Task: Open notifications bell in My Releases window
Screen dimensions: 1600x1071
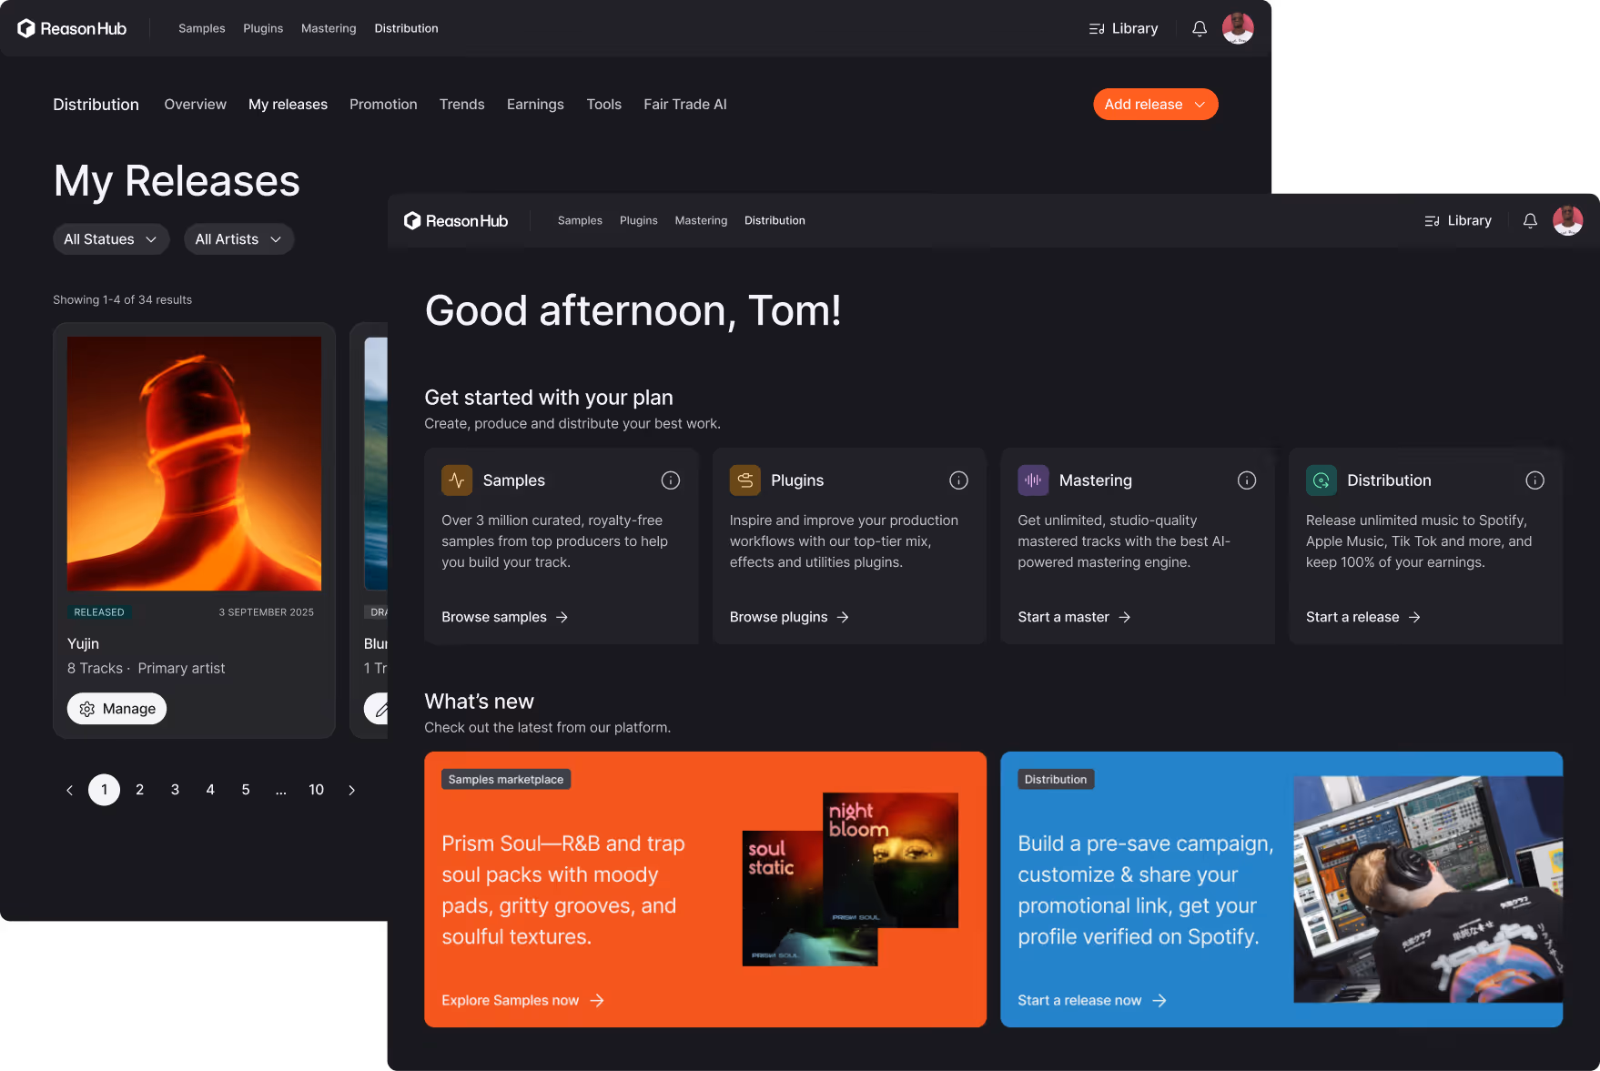Action: coord(1200,28)
